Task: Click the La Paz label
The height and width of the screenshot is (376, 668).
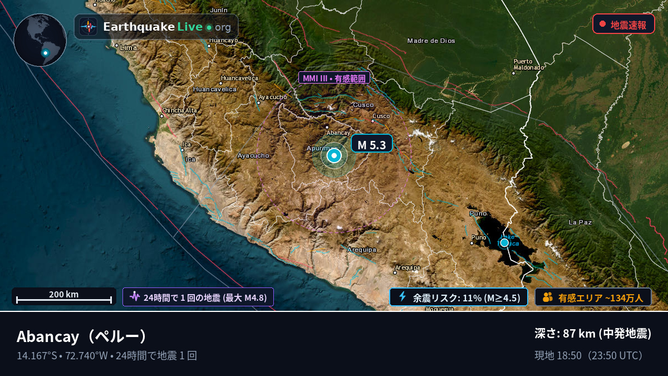Action: (580, 222)
